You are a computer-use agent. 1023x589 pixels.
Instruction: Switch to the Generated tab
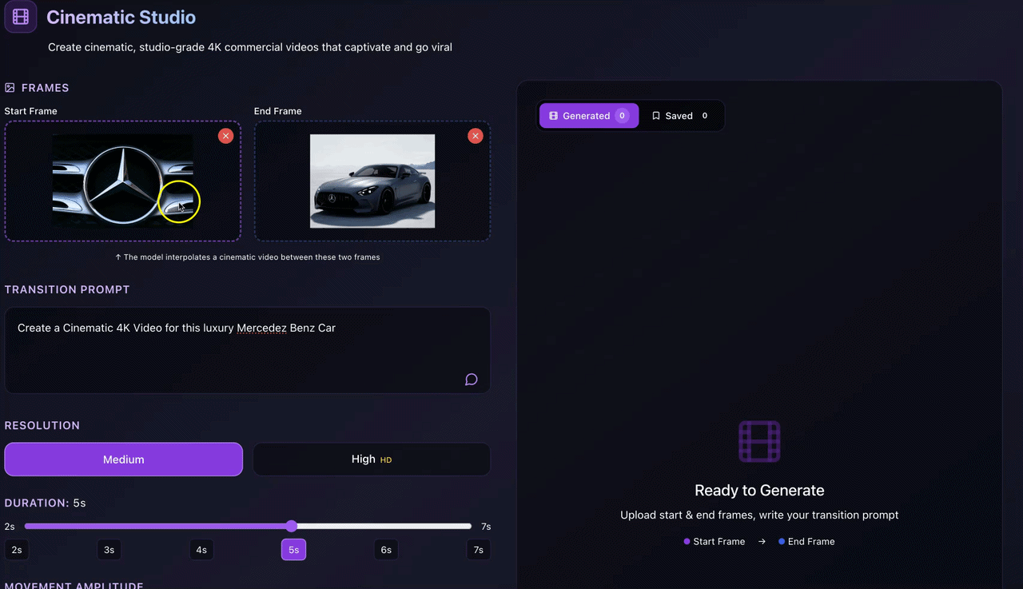(x=588, y=115)
